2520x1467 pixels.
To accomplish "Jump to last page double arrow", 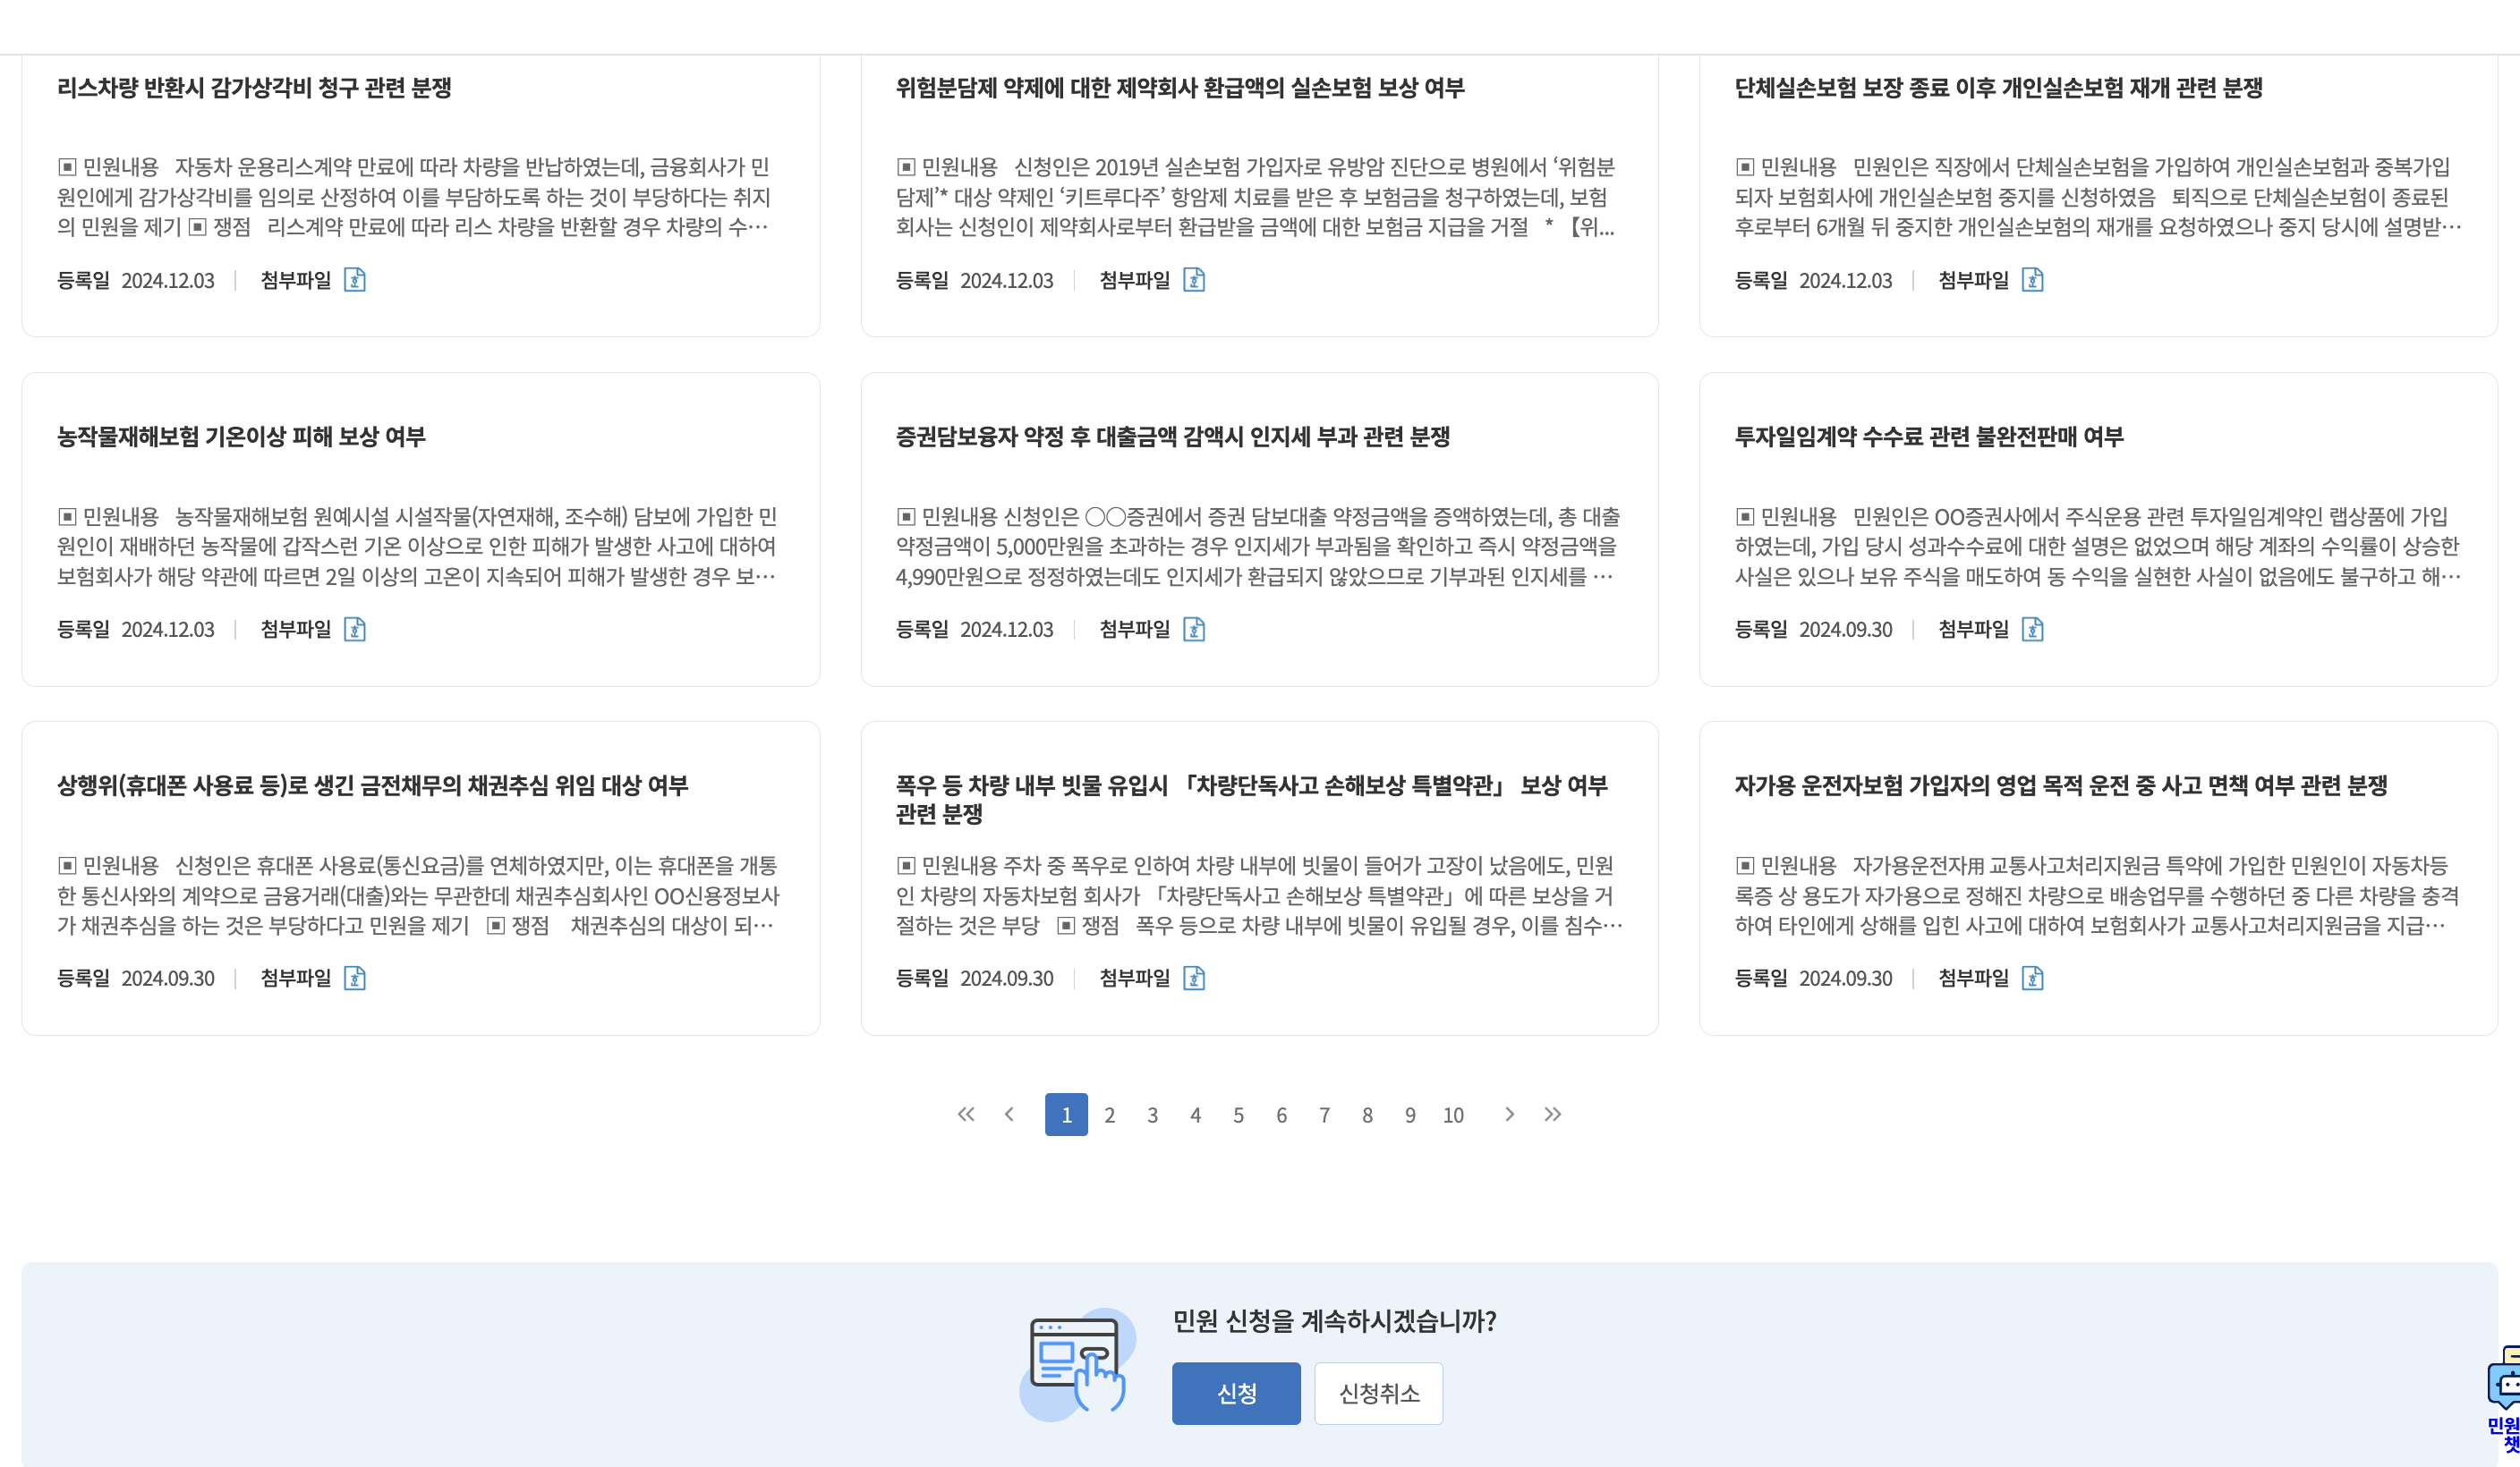I will [1552, 1115].
